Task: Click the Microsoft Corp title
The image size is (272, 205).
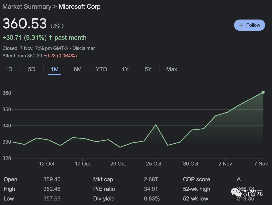Action: pyautogui.click(x=80, y=7)
